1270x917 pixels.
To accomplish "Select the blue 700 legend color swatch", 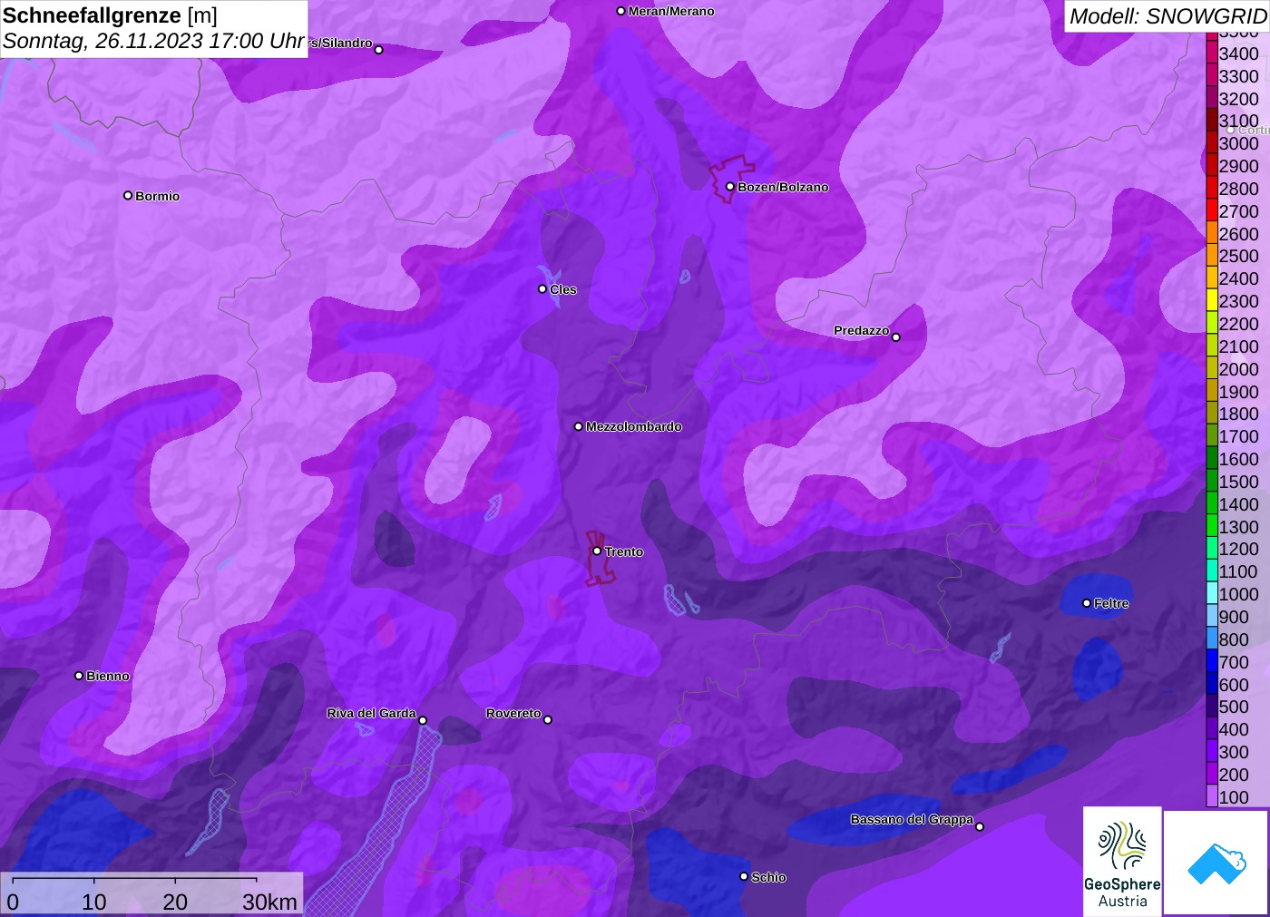I will (1212, 662).
